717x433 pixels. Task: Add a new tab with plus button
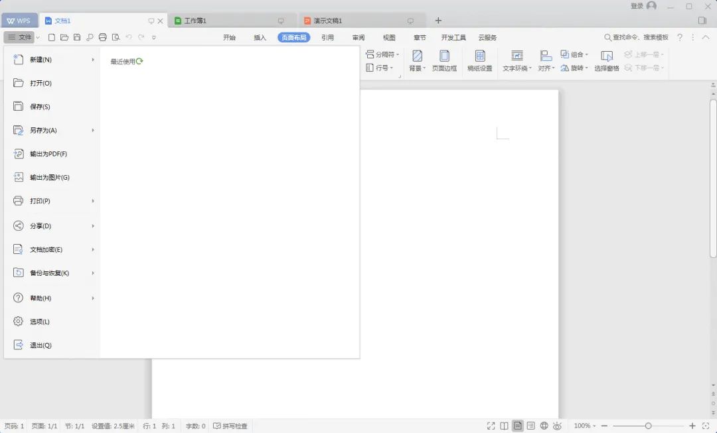coord(438,21)
